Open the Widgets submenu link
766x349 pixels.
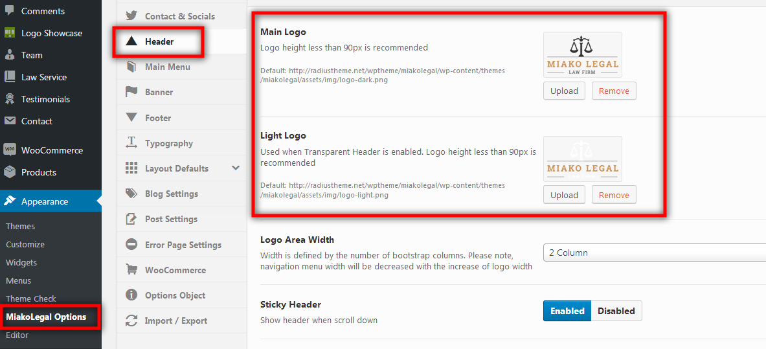tap(21, 262)
